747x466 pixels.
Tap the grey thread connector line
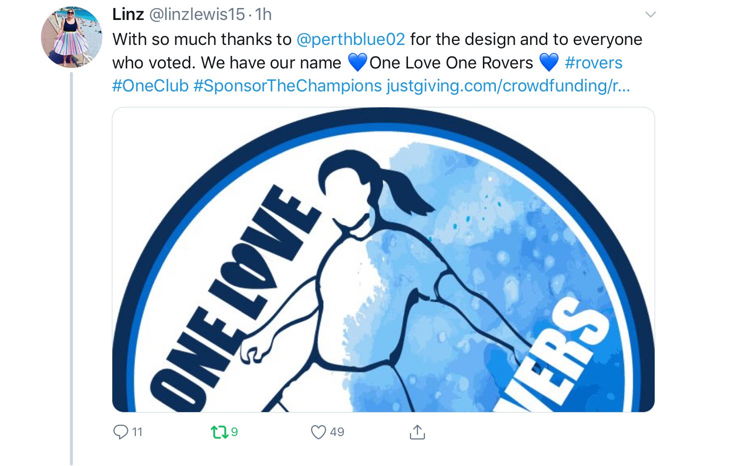click(71, 269)
